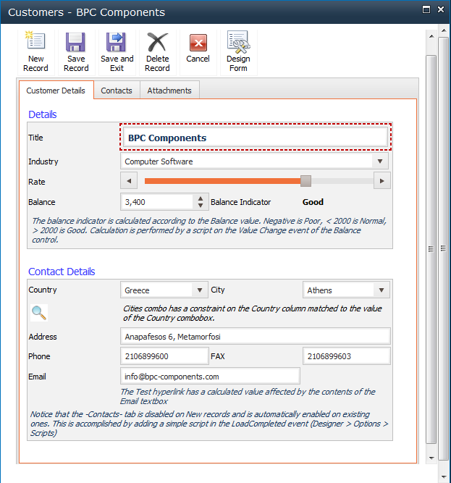Image resolution: width=451 pixels, height=483 pixels.
Task: Click the Title field with BPC Components
Action: 256,138
